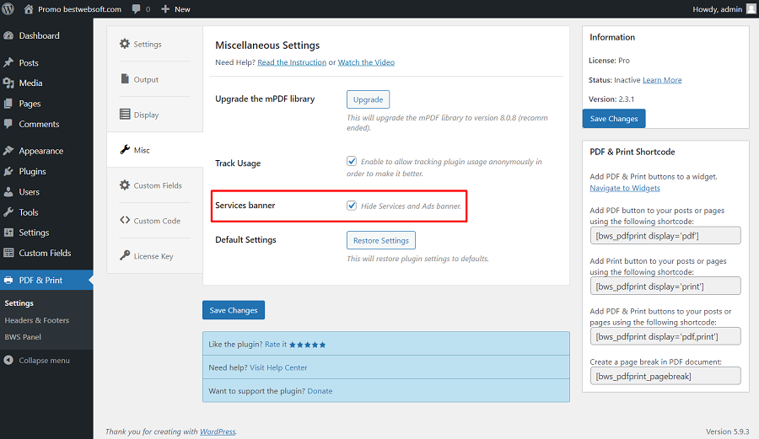Click the wrench icon of Misc tab
759x439 pixels.
click(125, 149)
